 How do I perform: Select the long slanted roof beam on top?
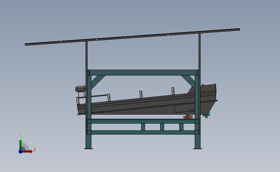[x=132, y=37]
